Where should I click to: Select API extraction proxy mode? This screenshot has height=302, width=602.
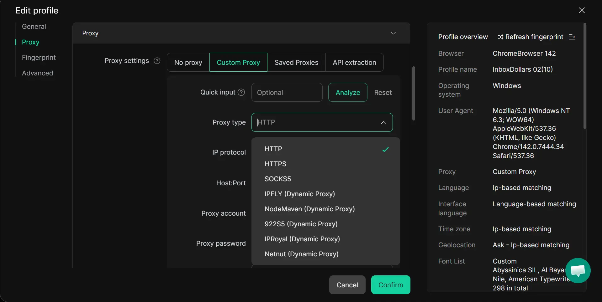[x=354, y=63]
